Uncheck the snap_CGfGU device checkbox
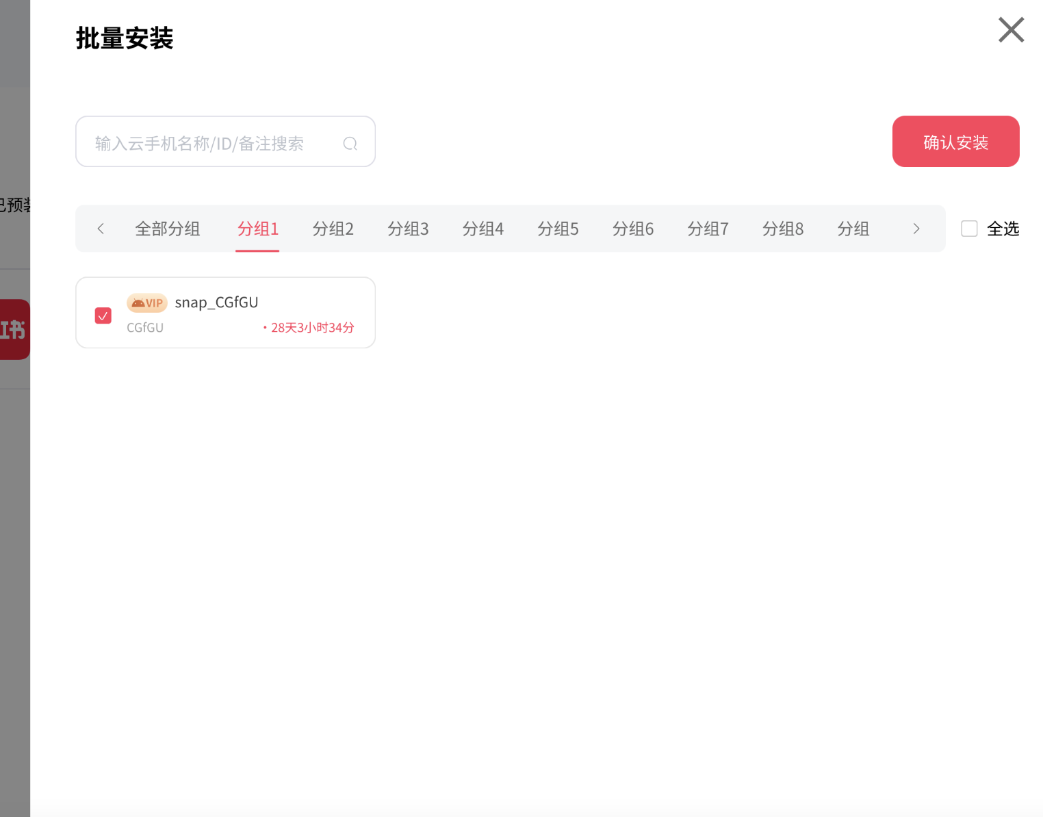 pyautogui.click(x=103, y=315)
